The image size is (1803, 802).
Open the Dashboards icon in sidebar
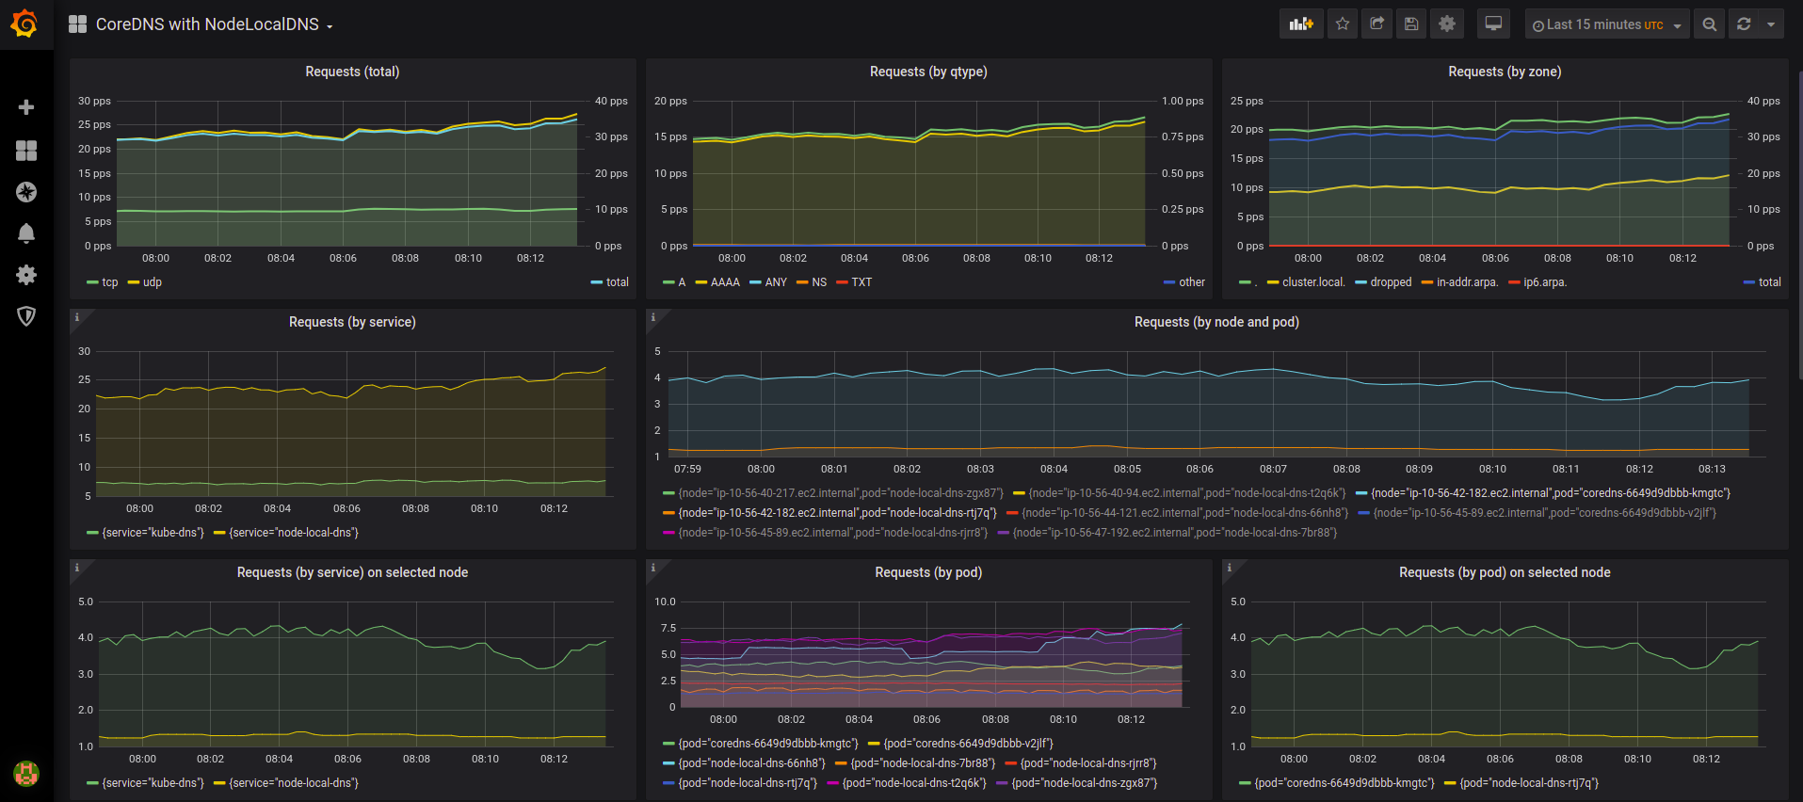pyautogui.click(x=26, y=150)
